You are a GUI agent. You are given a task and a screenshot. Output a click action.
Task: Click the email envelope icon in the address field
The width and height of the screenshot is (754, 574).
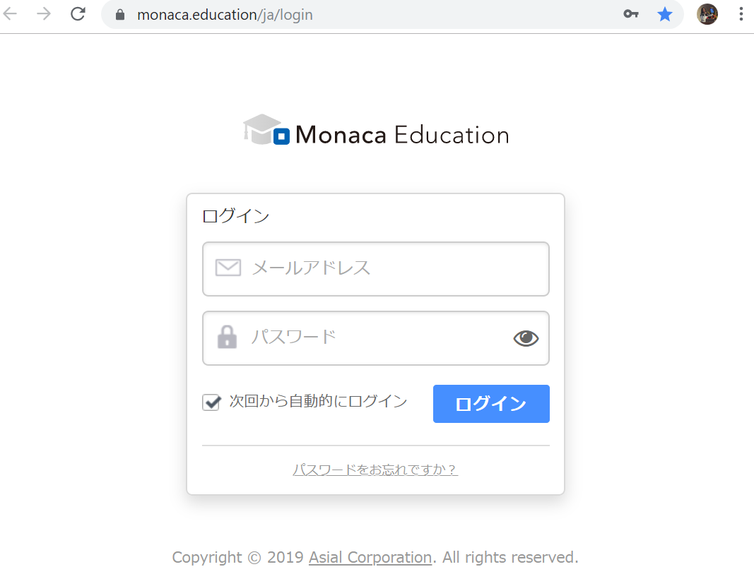tap(228, 268)
